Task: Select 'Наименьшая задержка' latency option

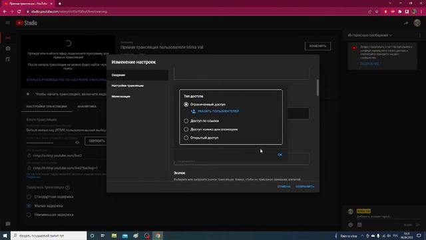Action: tap(29, 215)
